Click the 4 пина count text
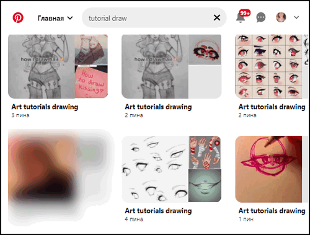This screenshot has width=310, height=235. click(134, 219)
